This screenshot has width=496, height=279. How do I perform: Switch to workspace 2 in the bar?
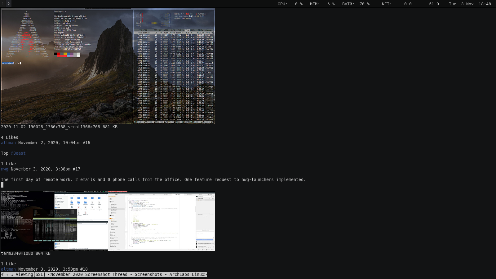point(9,4)
